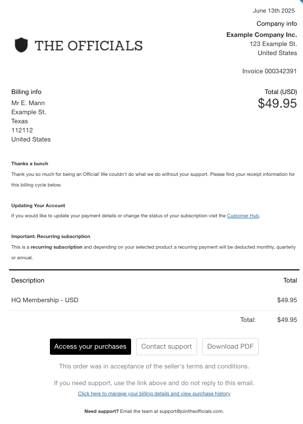Click the Updating Your Account heading
The image size is (303, 424).
tap(38, 206)
